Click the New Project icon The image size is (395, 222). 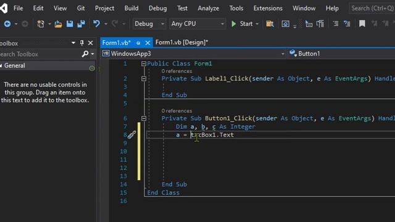[41, 24]
